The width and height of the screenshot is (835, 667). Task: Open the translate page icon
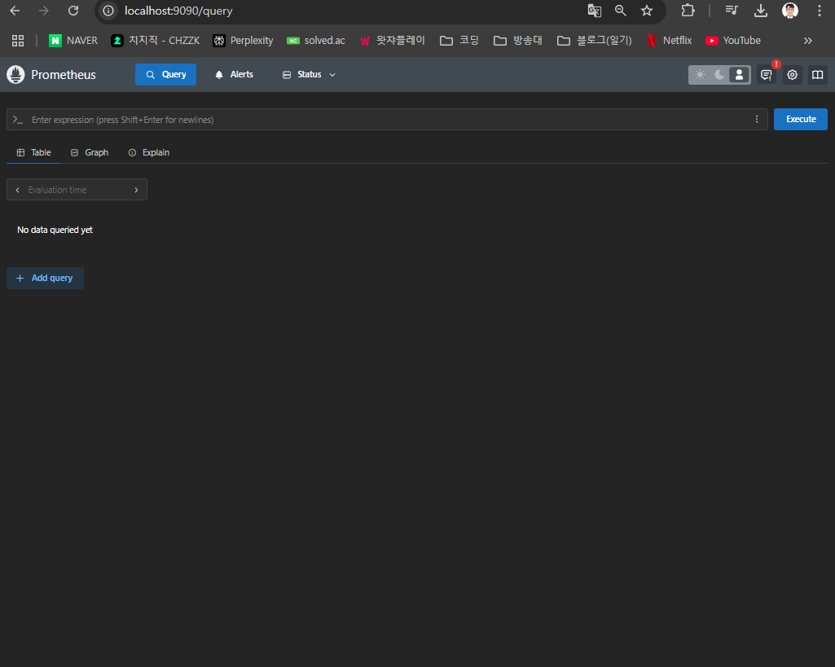(595, 11)
